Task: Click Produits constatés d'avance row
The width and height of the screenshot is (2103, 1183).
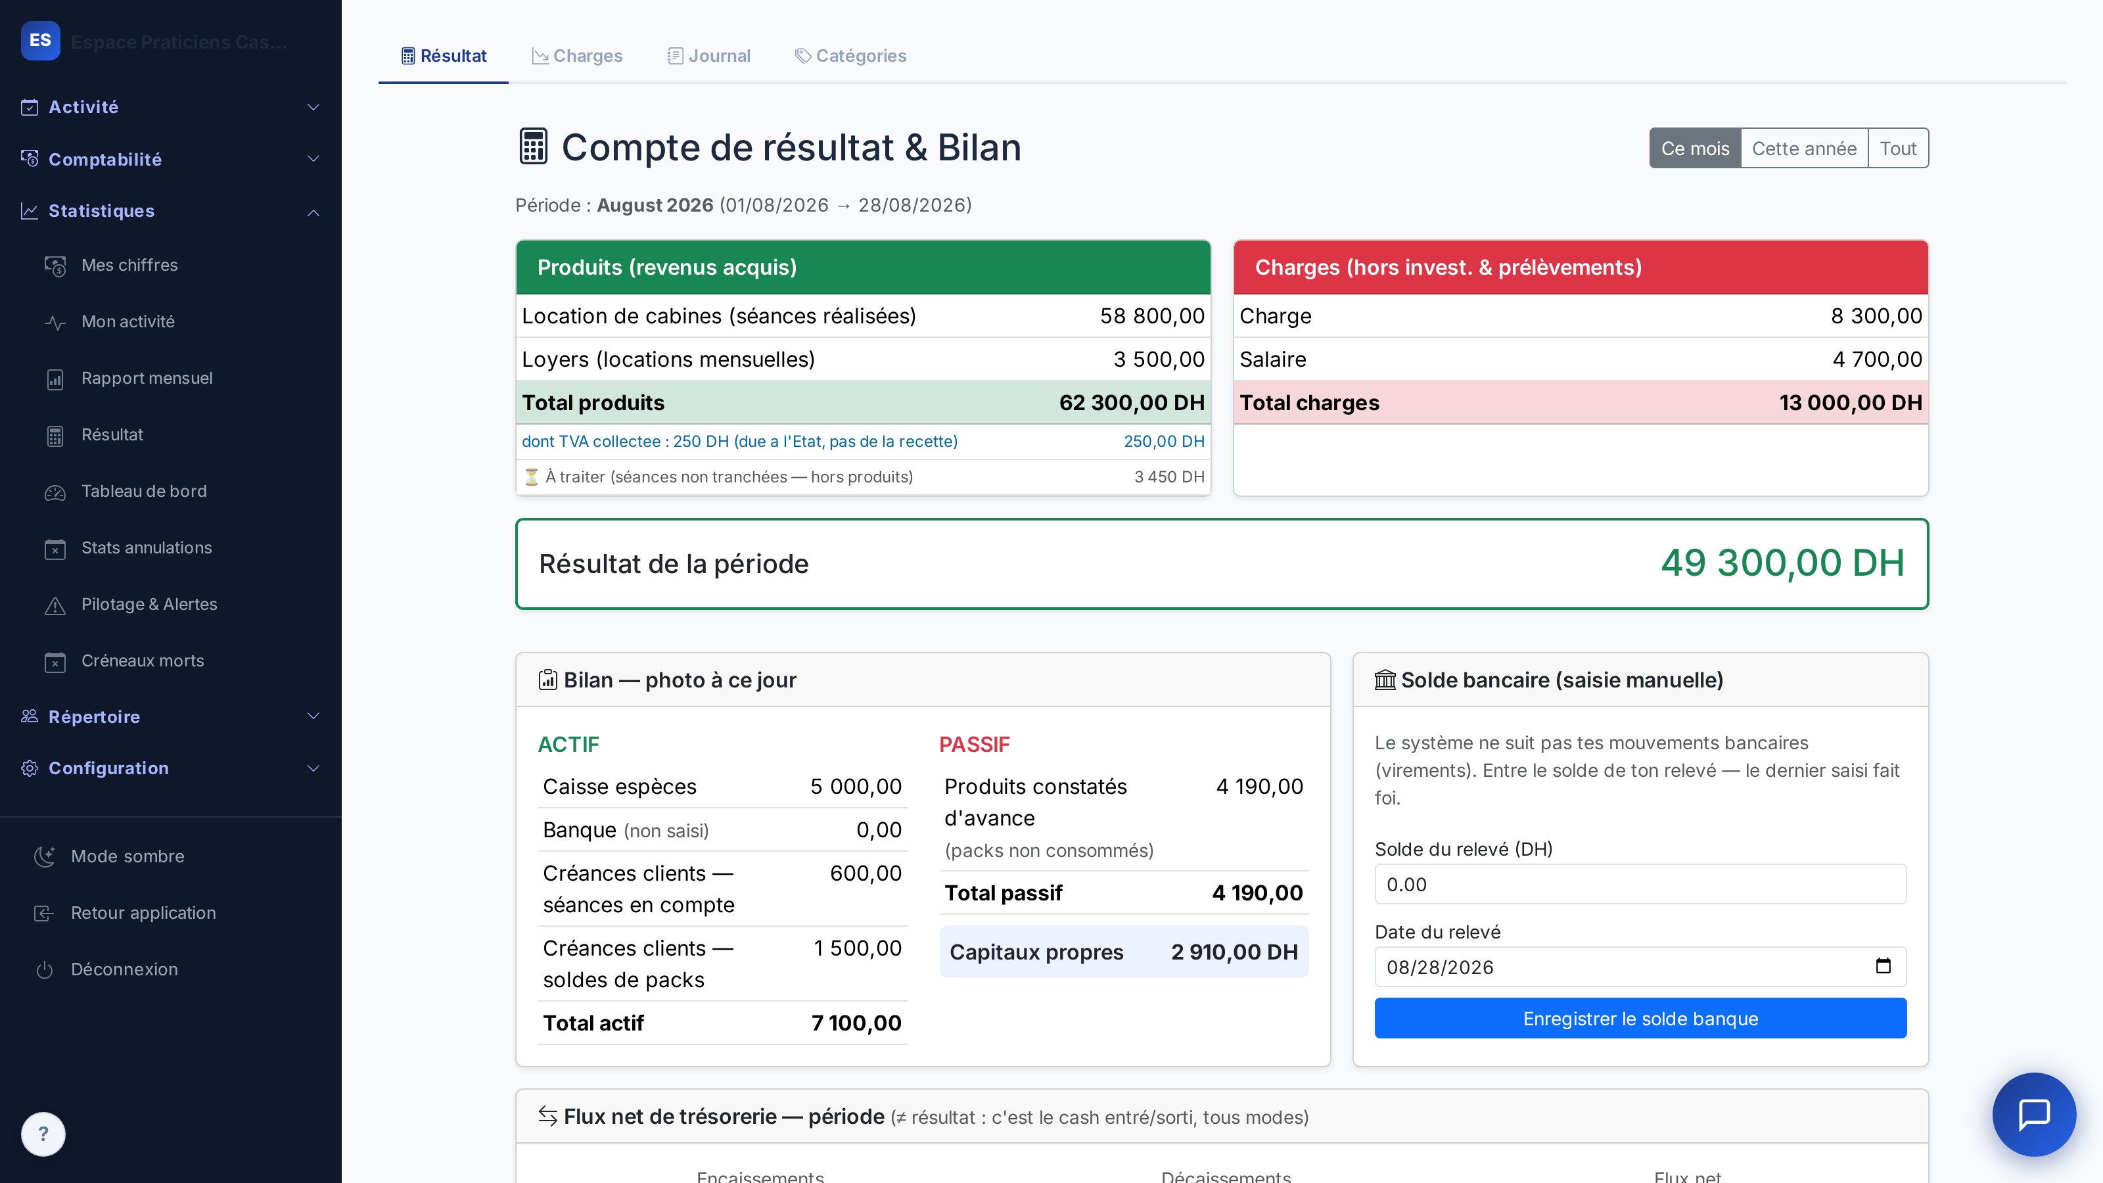Action: (x=1123, y=818)
